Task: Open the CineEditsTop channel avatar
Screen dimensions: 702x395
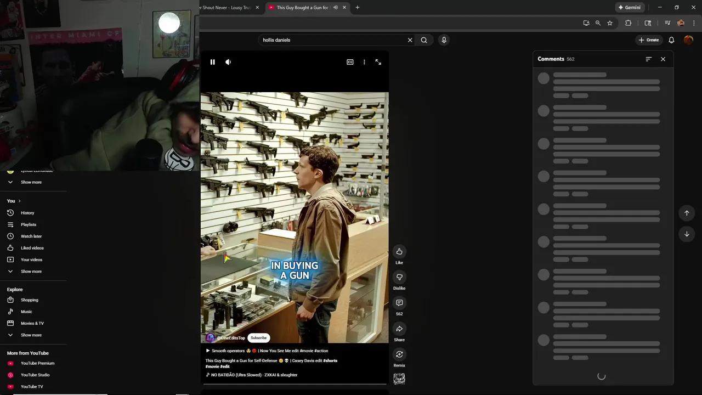Action: pyautogui.click(x=210, y=338)
